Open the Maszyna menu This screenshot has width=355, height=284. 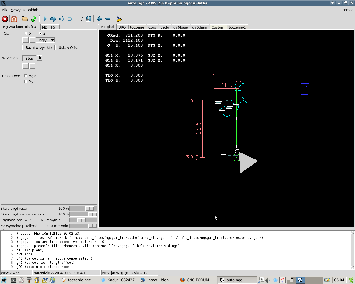pos(17,10)
